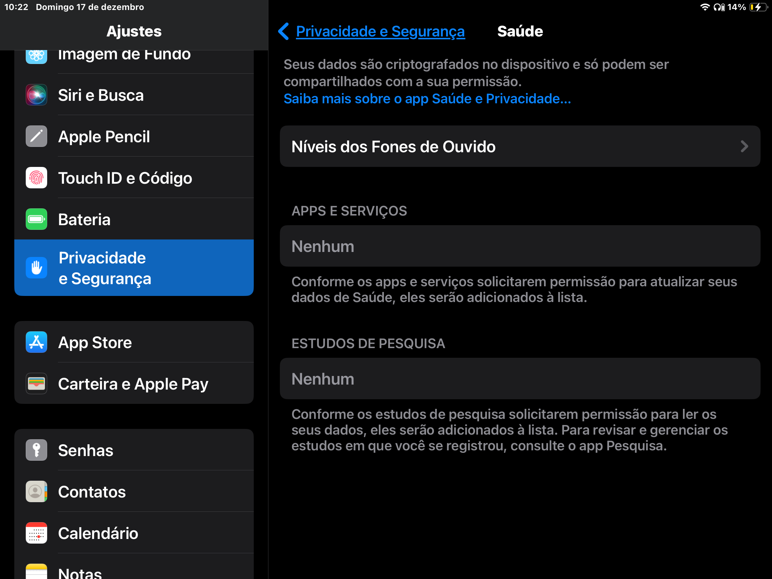Expand Níveis dos Fones de Ouvido chevron
Image resolution: width=772 pixels, height=579 pixels.
tap(744, 147)
